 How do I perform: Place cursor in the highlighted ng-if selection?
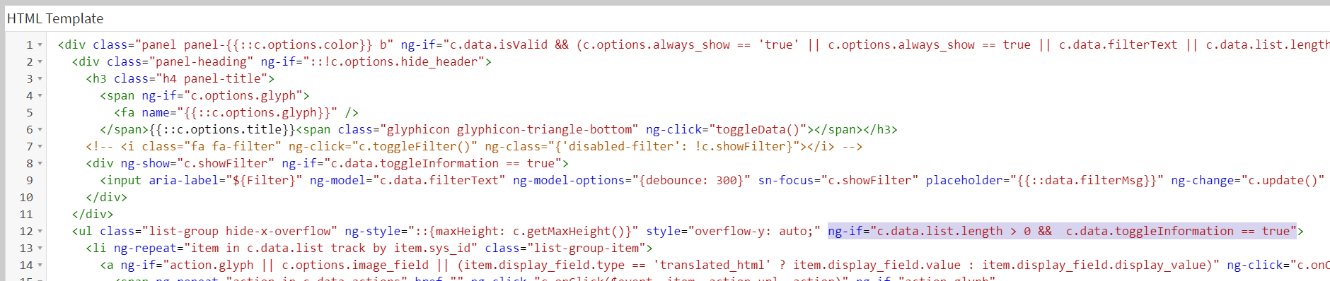coord(1062,231)
